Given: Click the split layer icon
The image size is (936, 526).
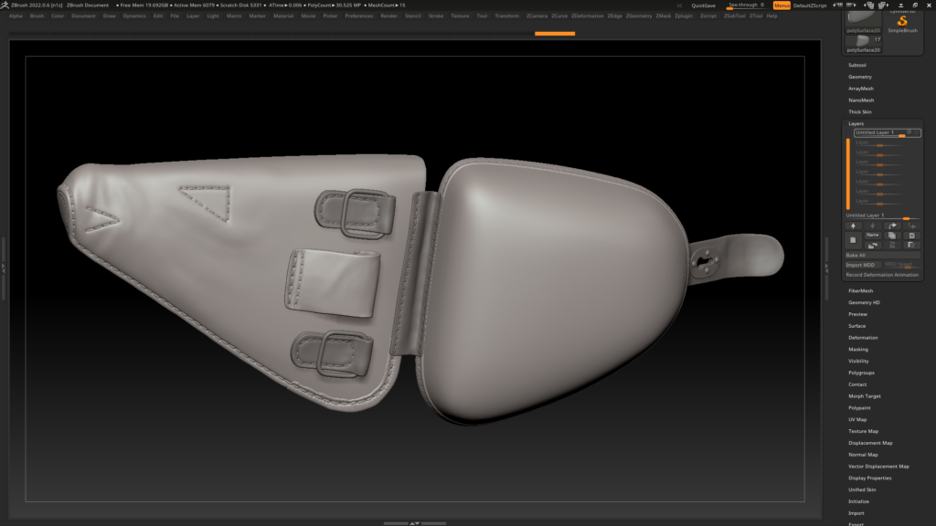Looking at the screenshot, I should click(911, 245).
